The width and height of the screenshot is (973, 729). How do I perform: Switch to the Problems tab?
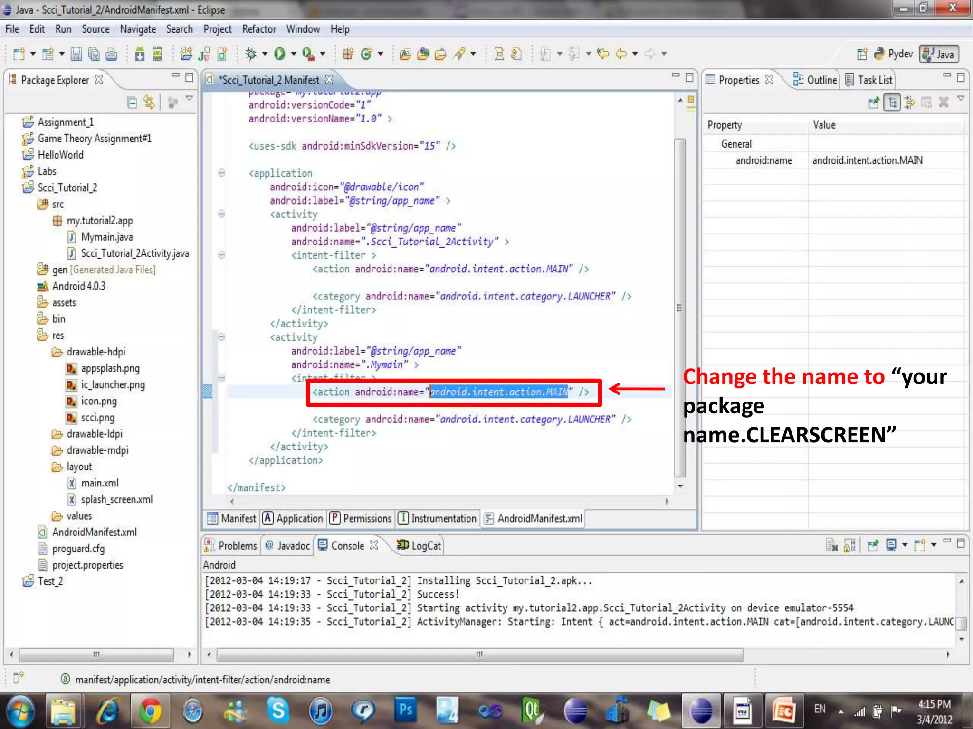231,545
